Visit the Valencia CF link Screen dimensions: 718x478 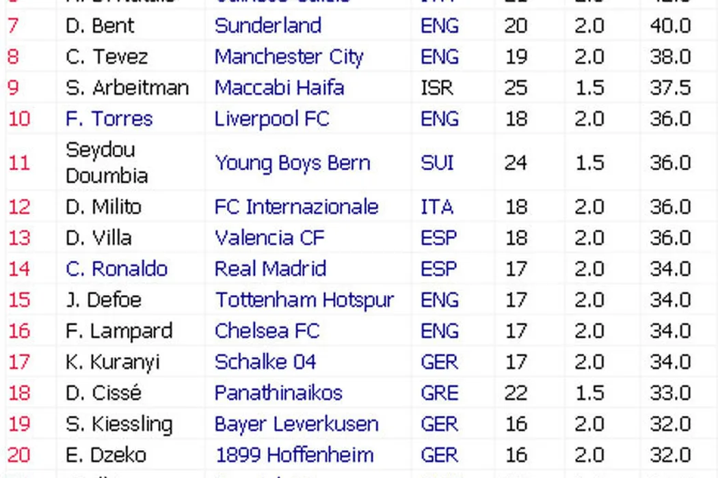point(269,238)
